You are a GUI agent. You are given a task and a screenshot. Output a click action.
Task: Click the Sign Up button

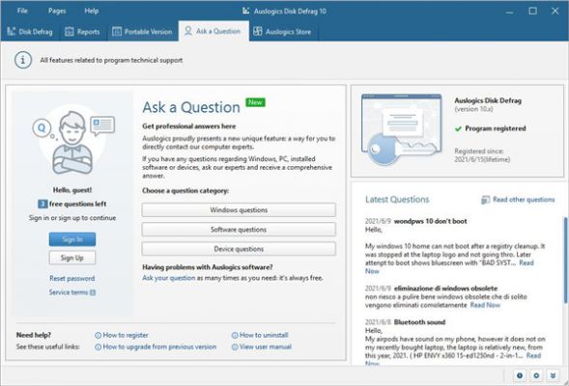(72, 258)
